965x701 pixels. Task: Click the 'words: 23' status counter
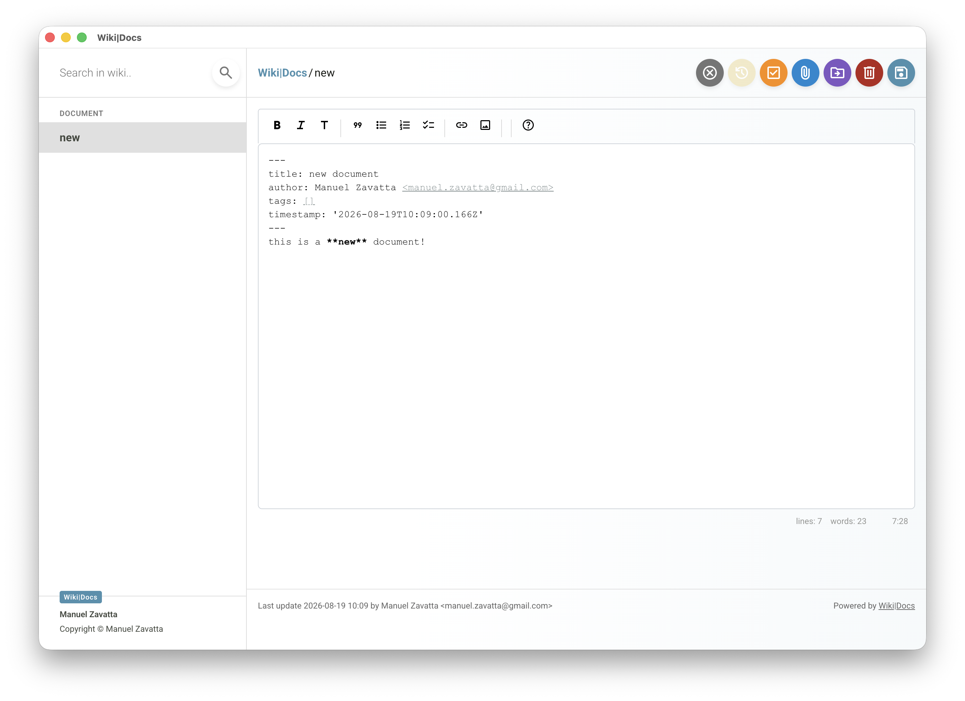848,521
